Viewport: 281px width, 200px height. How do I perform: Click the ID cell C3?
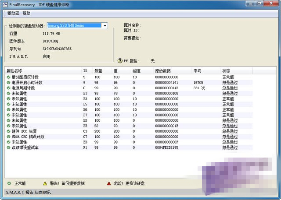85,131
